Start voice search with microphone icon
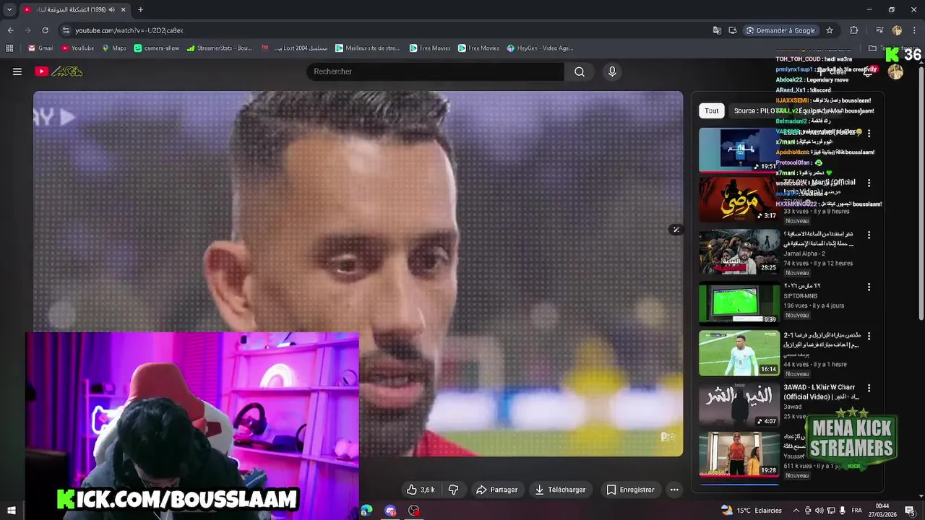The height and width of the screenshot is (520, 925). click(x=612, y=71)
